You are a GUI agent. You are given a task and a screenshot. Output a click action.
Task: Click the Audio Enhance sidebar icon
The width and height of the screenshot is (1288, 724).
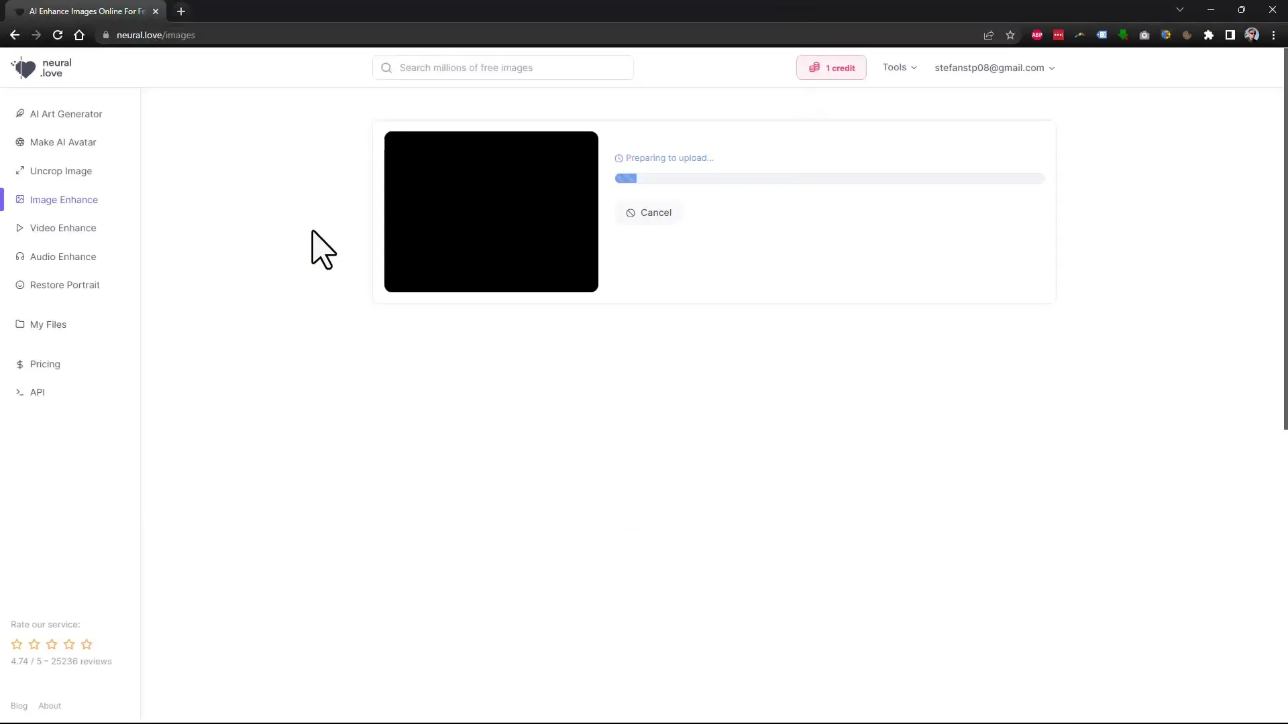19,256
